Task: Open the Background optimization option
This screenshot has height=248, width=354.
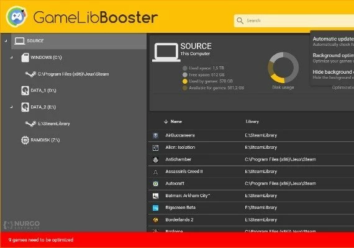Action: pyautogui.click(x=334, y=58)
